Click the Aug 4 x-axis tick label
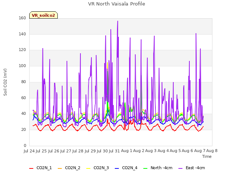Screen dimensions: 234x175 pyautogui.click(x=163, y=151)
